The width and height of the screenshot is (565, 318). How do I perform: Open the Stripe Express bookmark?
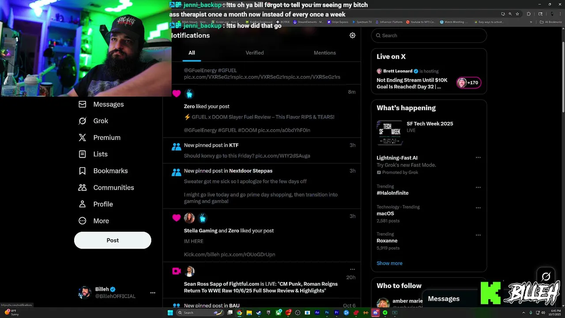(338, 22)
